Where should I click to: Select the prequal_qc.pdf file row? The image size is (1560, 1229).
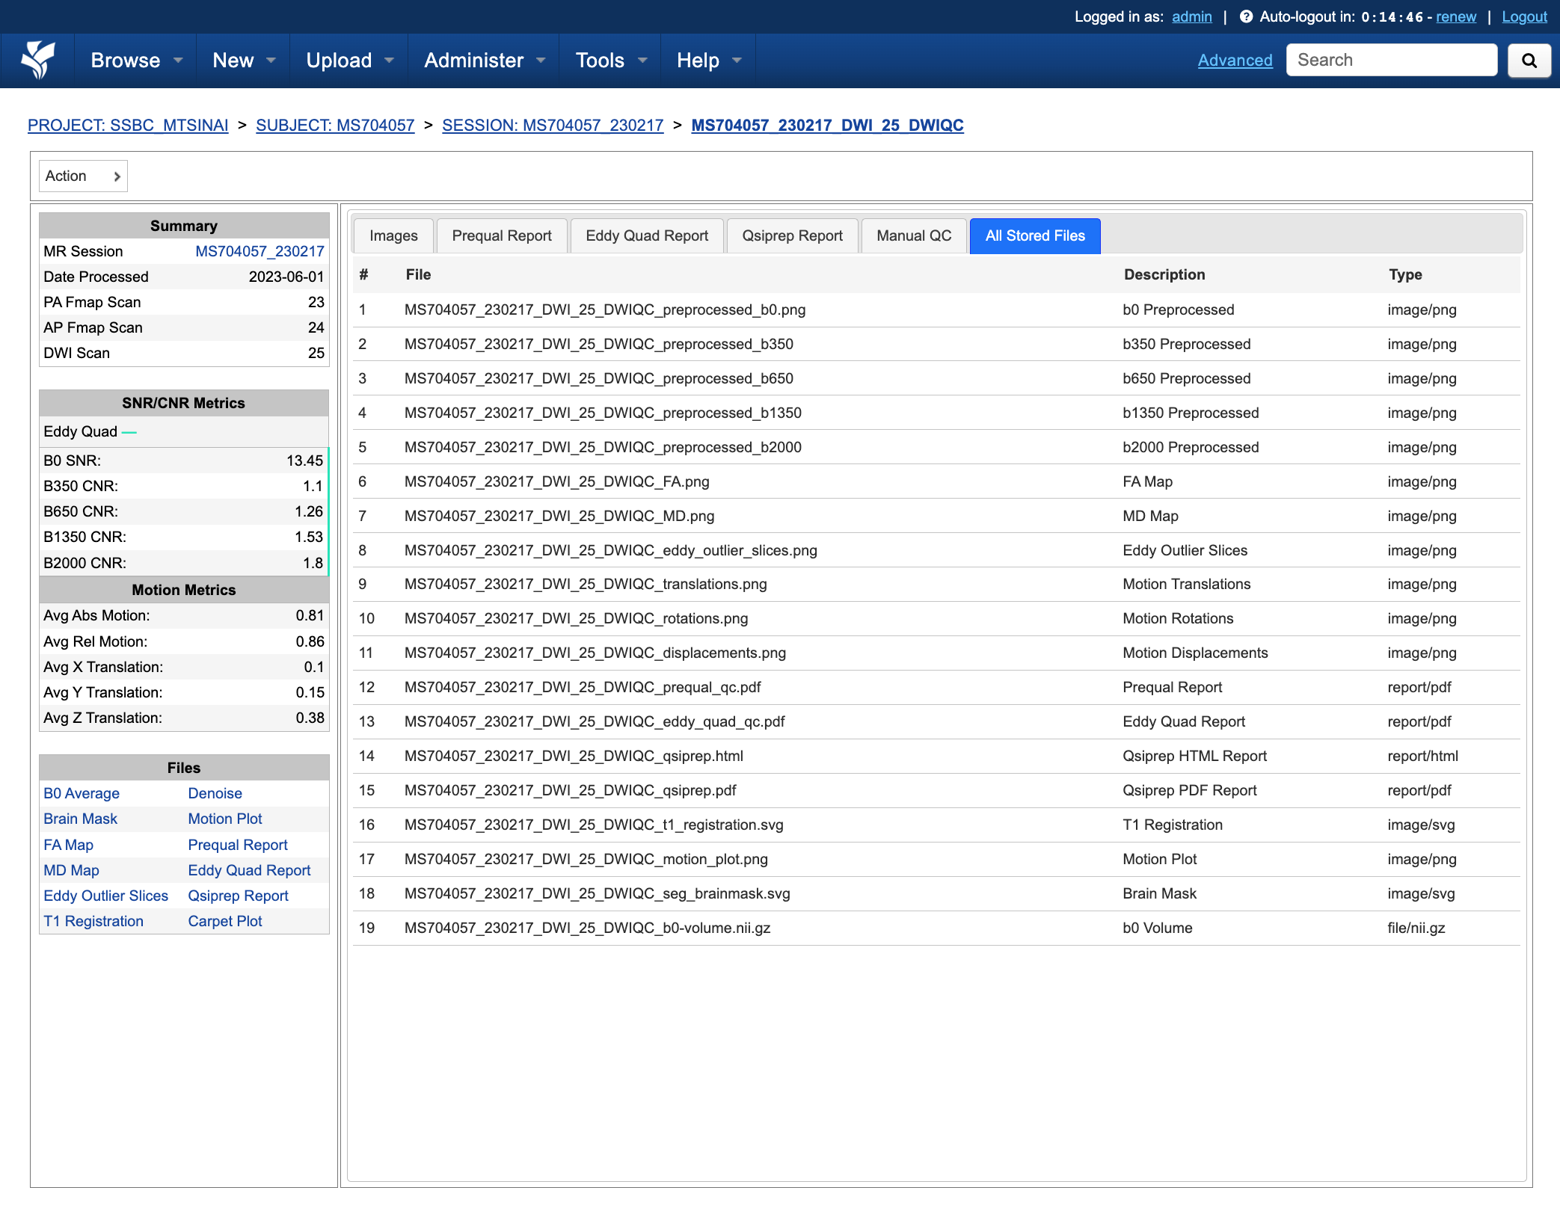coord(936,687)
